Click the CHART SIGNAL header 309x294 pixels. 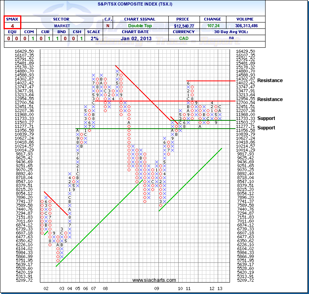(139, 19)
